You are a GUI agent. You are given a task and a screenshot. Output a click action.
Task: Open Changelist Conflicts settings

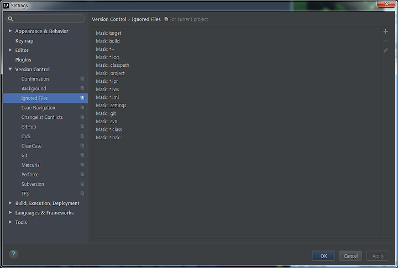coord(42,117)
